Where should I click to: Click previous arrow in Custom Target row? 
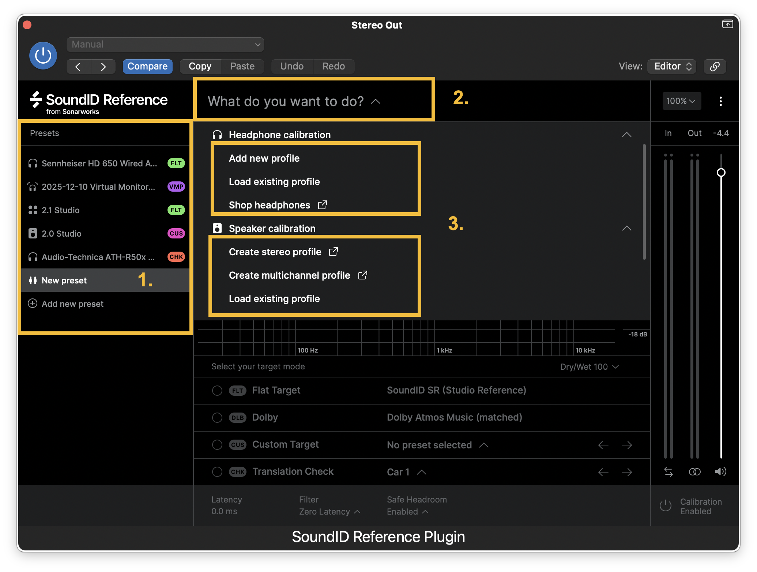603,445
